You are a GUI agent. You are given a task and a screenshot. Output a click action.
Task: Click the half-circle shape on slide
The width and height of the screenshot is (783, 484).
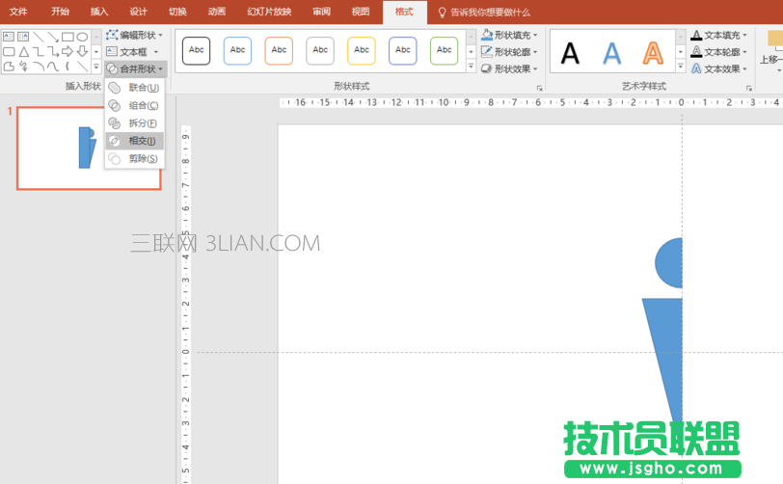670,262
